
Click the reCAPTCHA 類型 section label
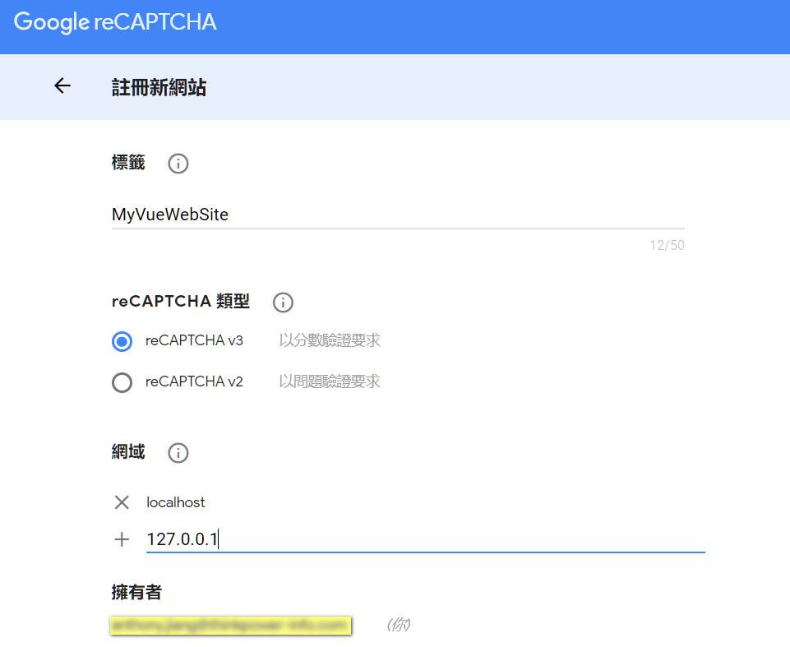tap(181, 302)
